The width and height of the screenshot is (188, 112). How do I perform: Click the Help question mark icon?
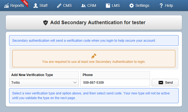point(161,5)
